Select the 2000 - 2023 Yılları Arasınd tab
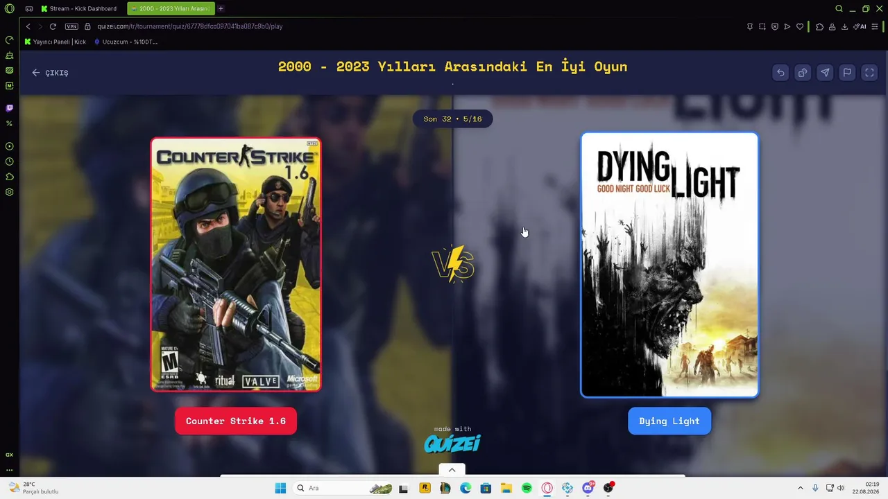Viewport: 888px width, 499px height. click(171, 8)
